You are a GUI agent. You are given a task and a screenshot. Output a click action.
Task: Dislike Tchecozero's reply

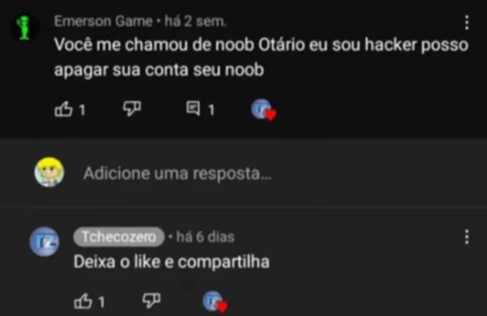[152, 300]
